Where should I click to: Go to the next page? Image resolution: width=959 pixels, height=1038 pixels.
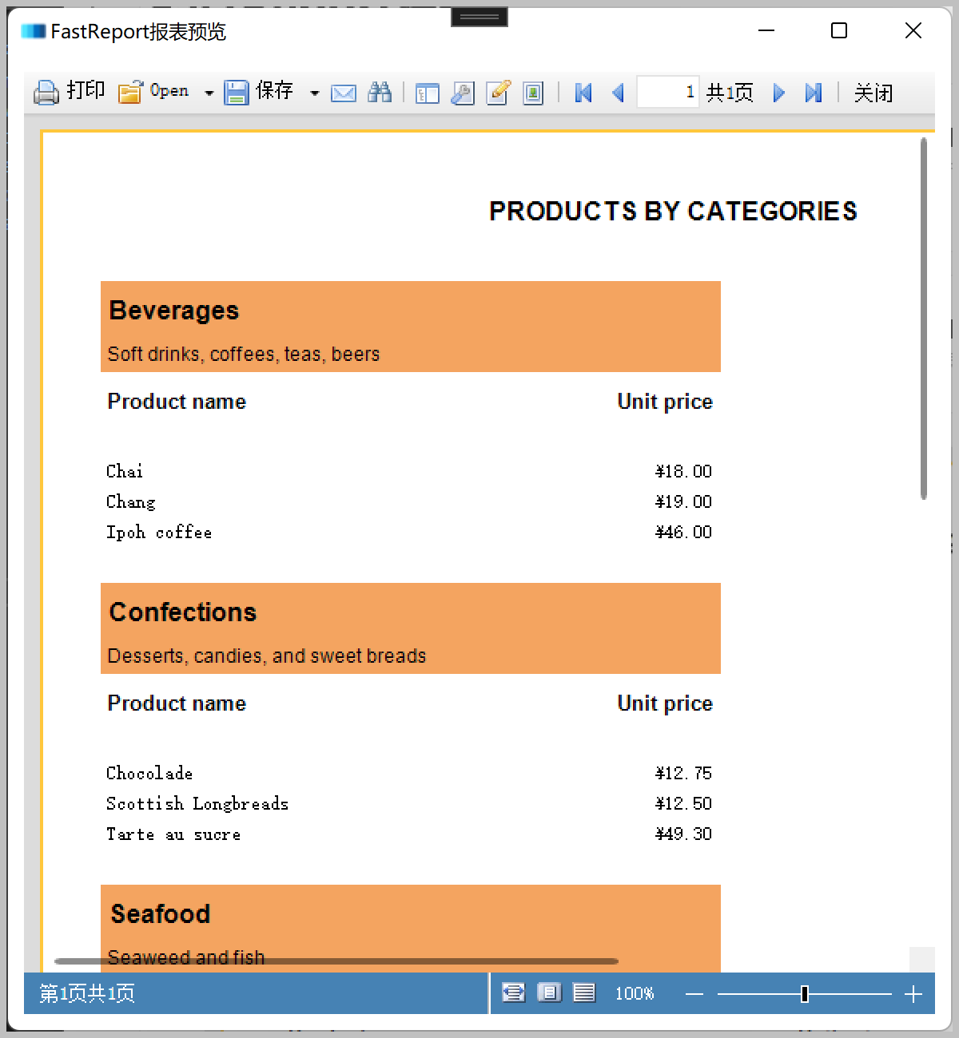click(779, 93)
